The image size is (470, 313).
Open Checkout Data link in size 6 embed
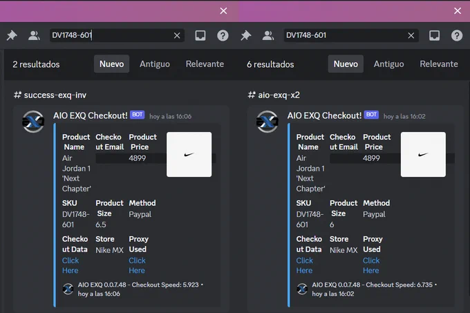[305, 265]
